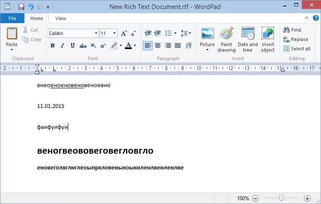Screen dimensions: 321x204
Task: Apply the font color A button
Action: pos(128,46)
